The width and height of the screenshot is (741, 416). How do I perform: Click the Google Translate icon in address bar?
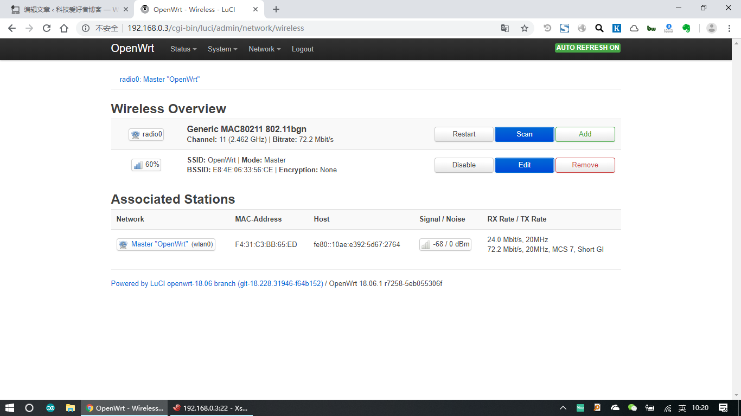coord(504,28)
